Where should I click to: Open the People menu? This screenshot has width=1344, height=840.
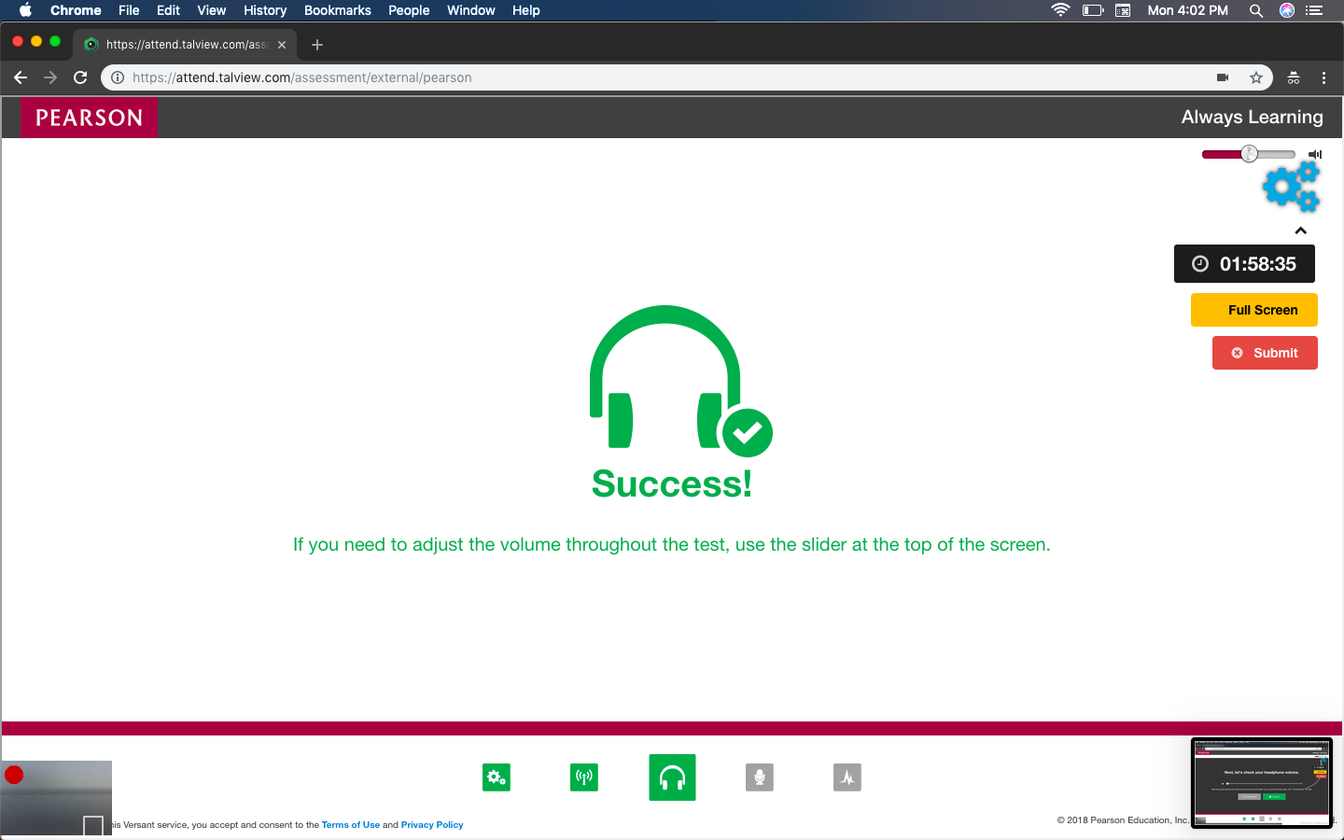click(x=409, y=10)
